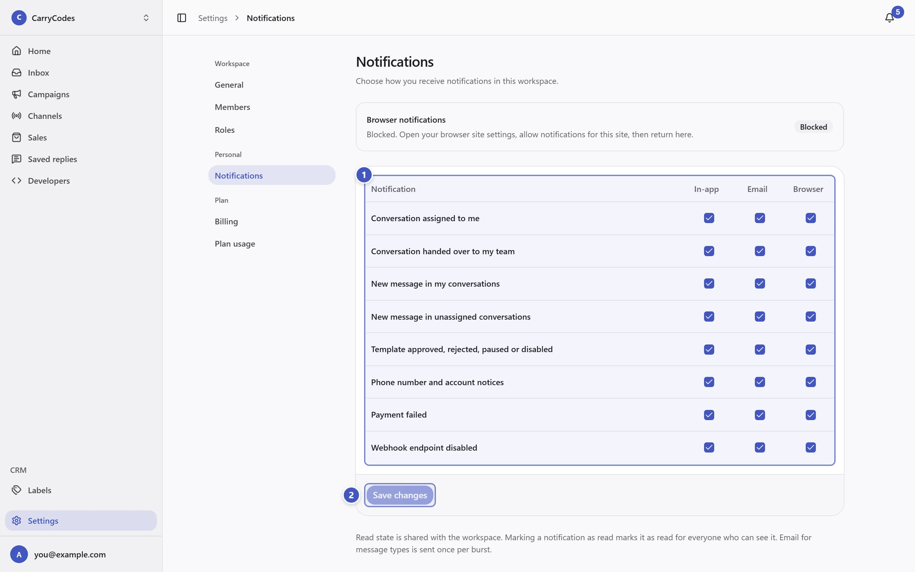Open the Inbox tray icon

coord(16,72)
